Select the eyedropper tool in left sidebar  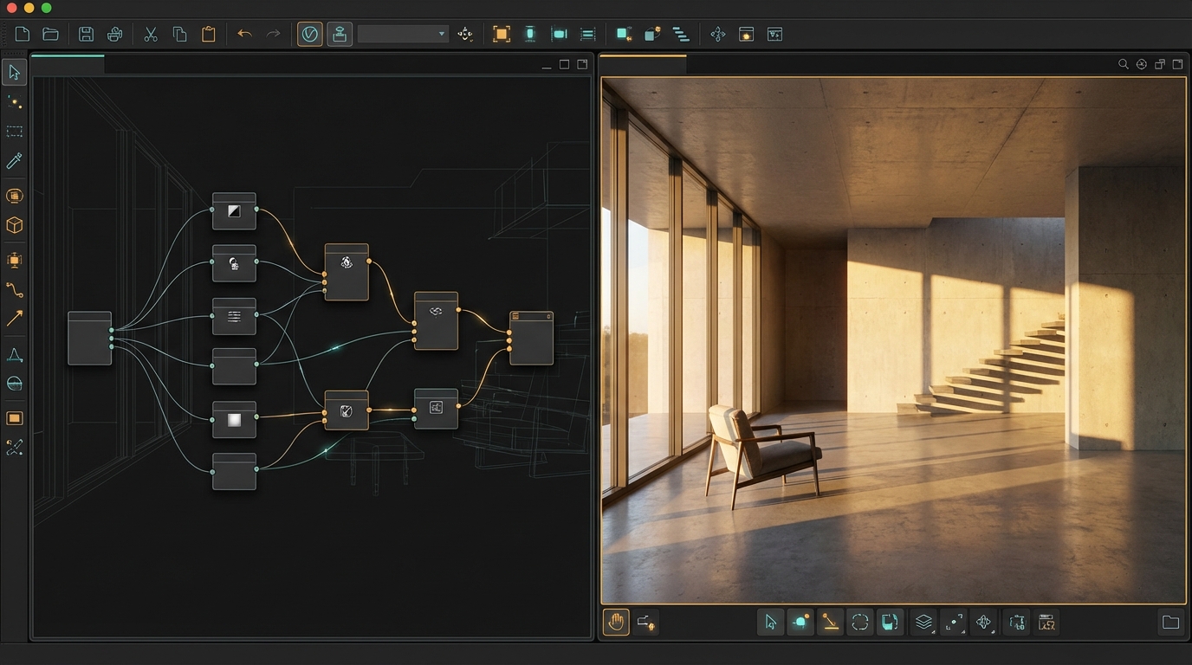pos(15,161)
